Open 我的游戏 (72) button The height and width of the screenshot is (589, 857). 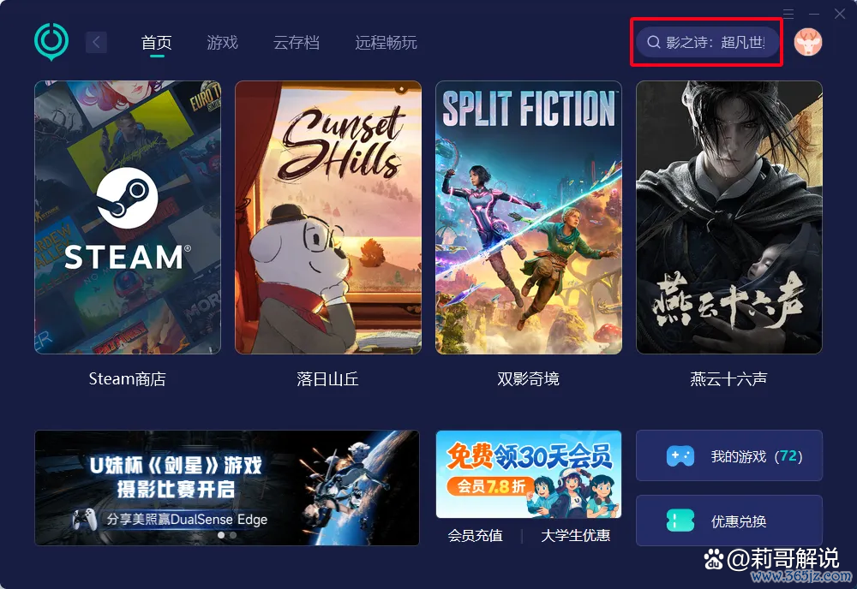[x=729, y=455]
